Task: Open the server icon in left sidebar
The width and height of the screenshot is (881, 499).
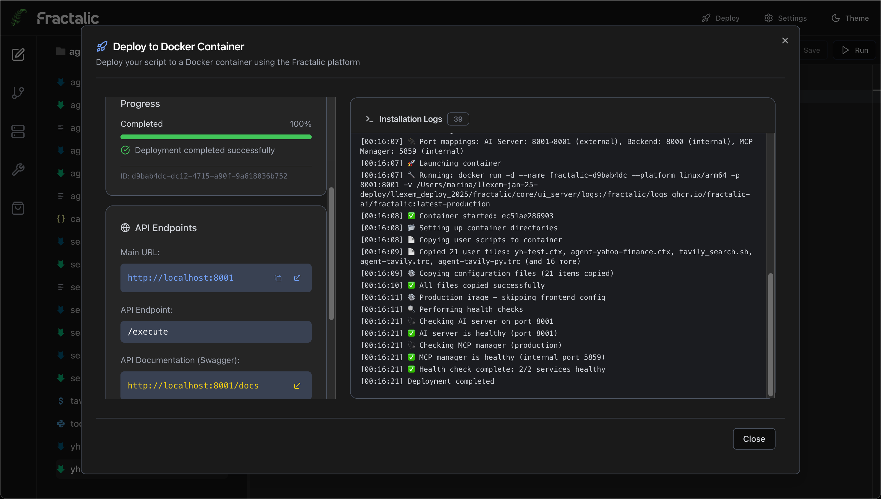Action: (18, 131)
